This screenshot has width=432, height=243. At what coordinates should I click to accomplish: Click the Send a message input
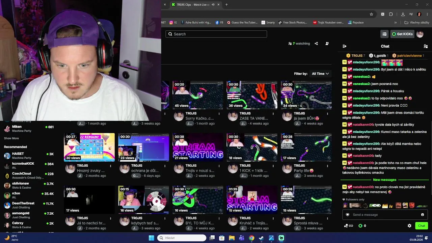coord(384,215)
